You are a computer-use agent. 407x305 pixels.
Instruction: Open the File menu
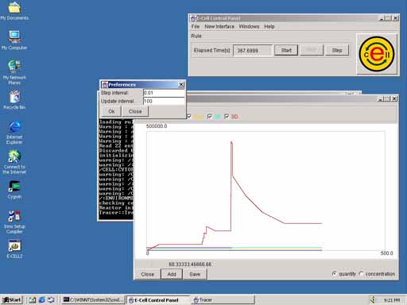[196, 26]
